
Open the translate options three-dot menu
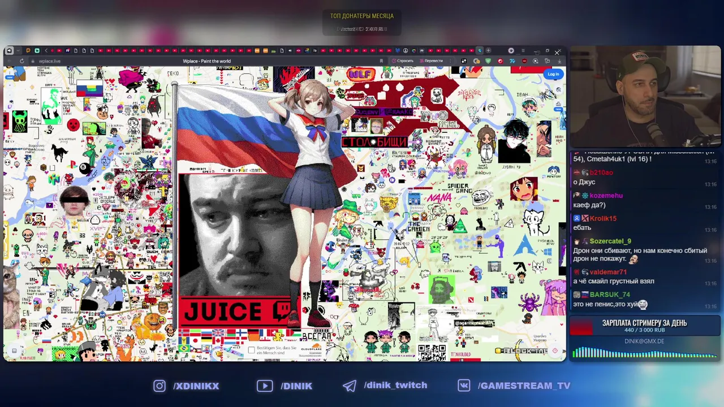tap(450, 60)
